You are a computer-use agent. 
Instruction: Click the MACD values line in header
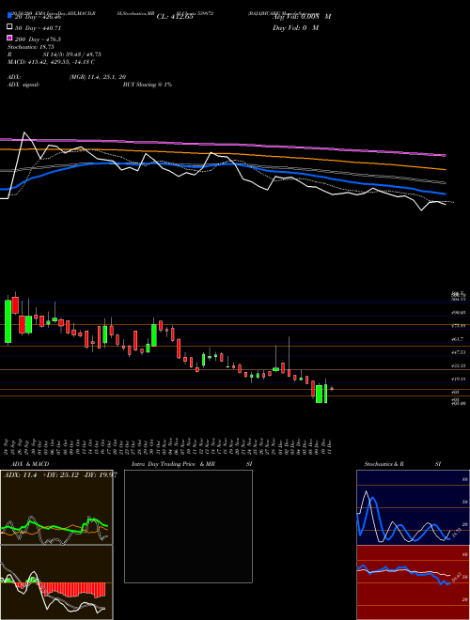pyautogui.click(x=51, y=62)
